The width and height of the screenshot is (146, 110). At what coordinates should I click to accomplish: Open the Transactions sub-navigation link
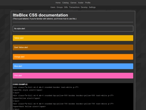click(74, 7)
